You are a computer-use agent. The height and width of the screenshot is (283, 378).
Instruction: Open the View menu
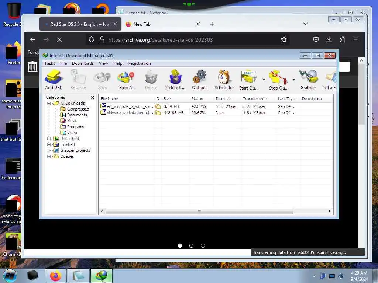[x=103, y=63]
